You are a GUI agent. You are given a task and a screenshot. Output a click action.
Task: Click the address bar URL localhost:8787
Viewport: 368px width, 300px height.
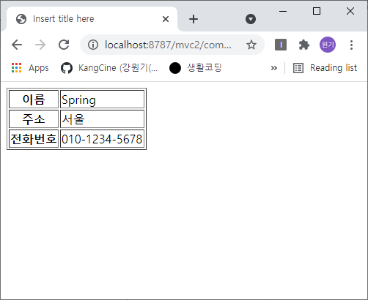(x=168, y=45)
